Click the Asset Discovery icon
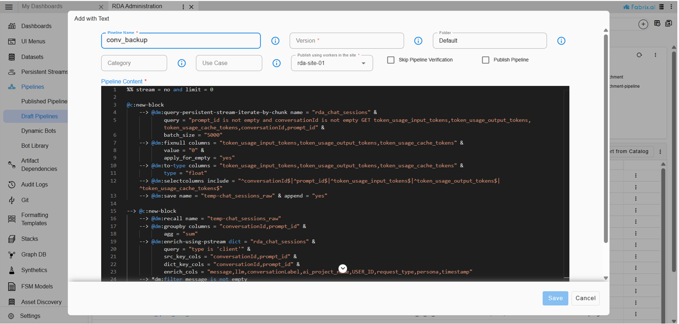679x324 pixels. pos(12,302)
